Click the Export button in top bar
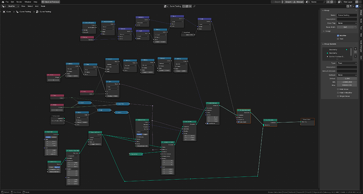 click(277, 2)
